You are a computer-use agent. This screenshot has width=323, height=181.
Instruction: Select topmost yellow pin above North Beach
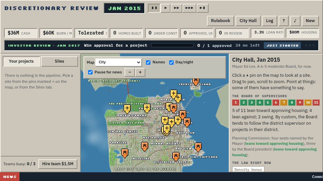click(x=174, y=94)
